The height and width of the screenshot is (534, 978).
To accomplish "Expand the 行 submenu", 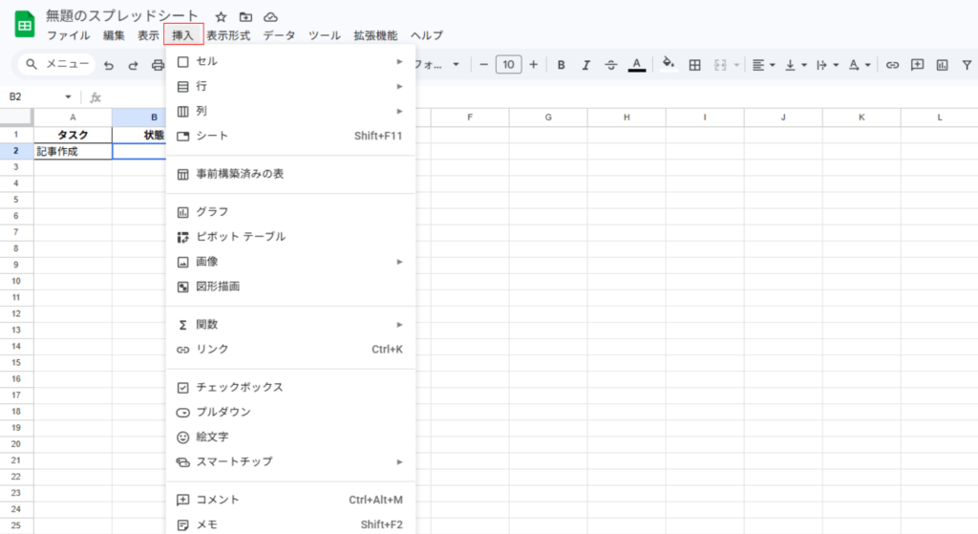I will point(290,86).
